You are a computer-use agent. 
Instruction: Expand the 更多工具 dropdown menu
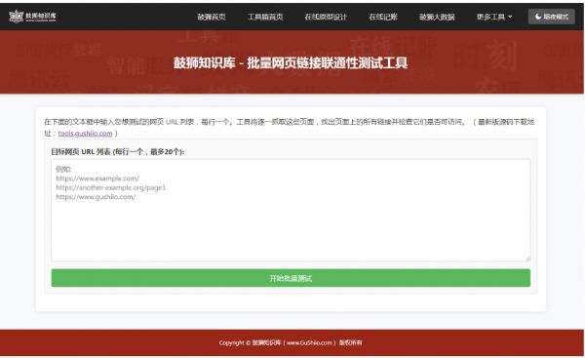[x=494, y=17]
